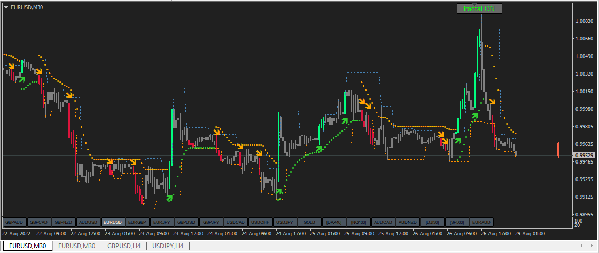The width and height of the screenshot is (599, 253).
Task: Select the highlighted EURUSD symbol button
Action: 113,222
